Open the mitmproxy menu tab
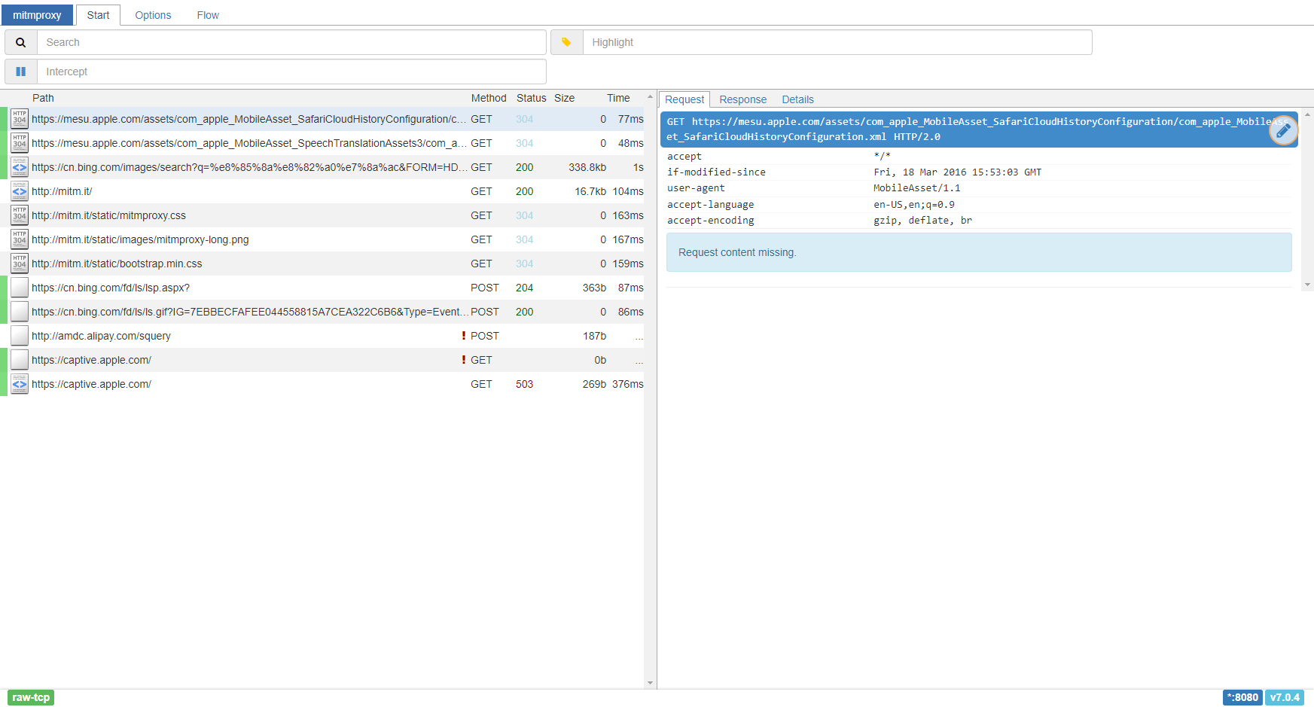 coord(37,15)
